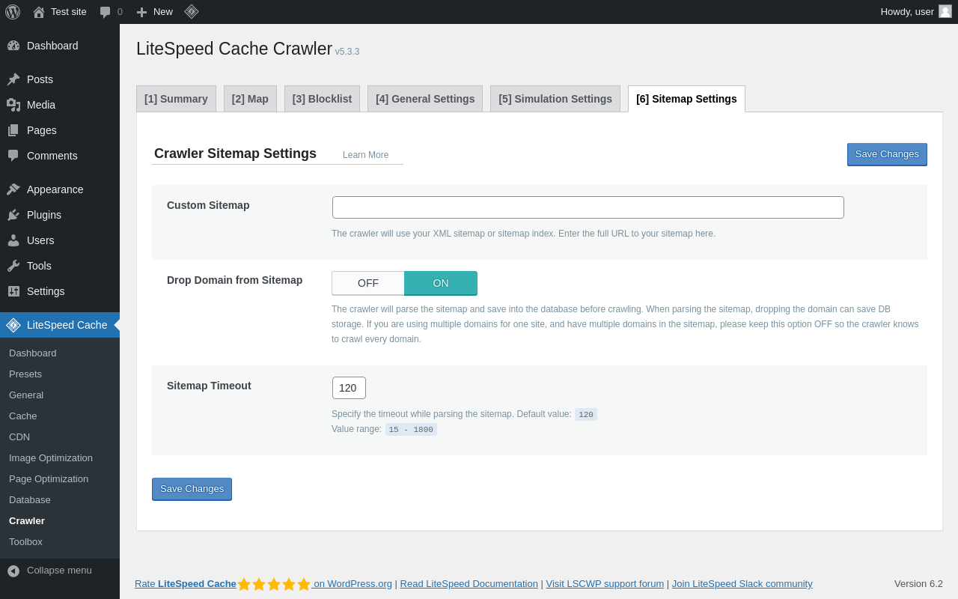Viewport: 958px width, 599px height.
Task: Focus the Custom Sitemap URL field
Action: 588,207
